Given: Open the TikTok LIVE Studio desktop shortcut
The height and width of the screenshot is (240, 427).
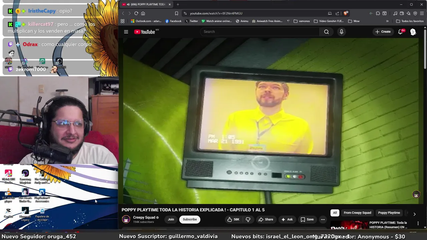Looking at the screenshot, I should 8,177.
